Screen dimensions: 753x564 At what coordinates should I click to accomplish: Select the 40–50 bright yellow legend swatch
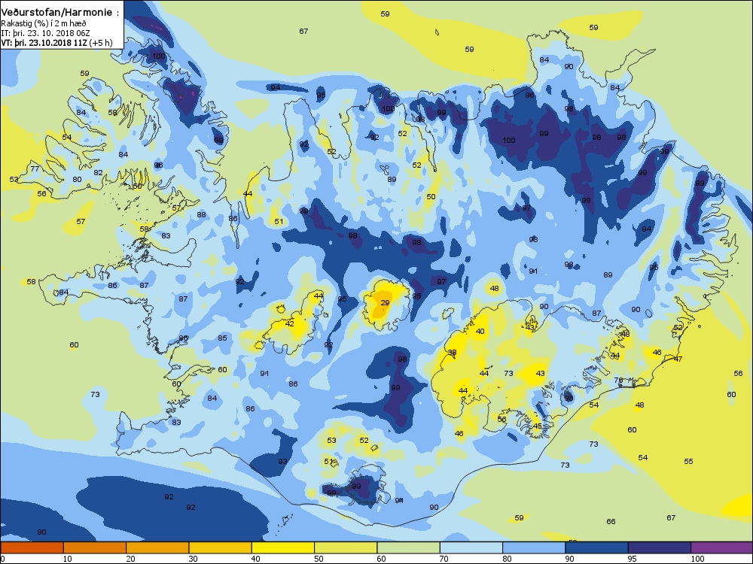pos(283,547)
